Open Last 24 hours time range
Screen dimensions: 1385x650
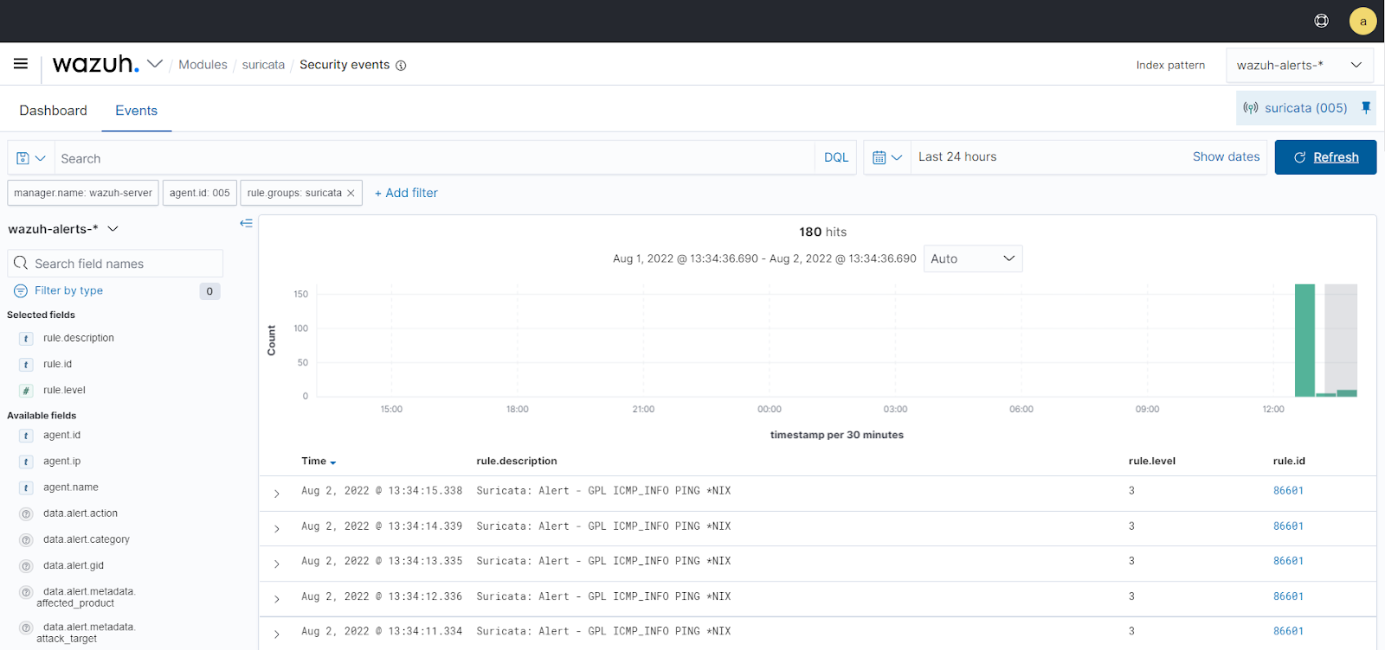click(957, 156)
